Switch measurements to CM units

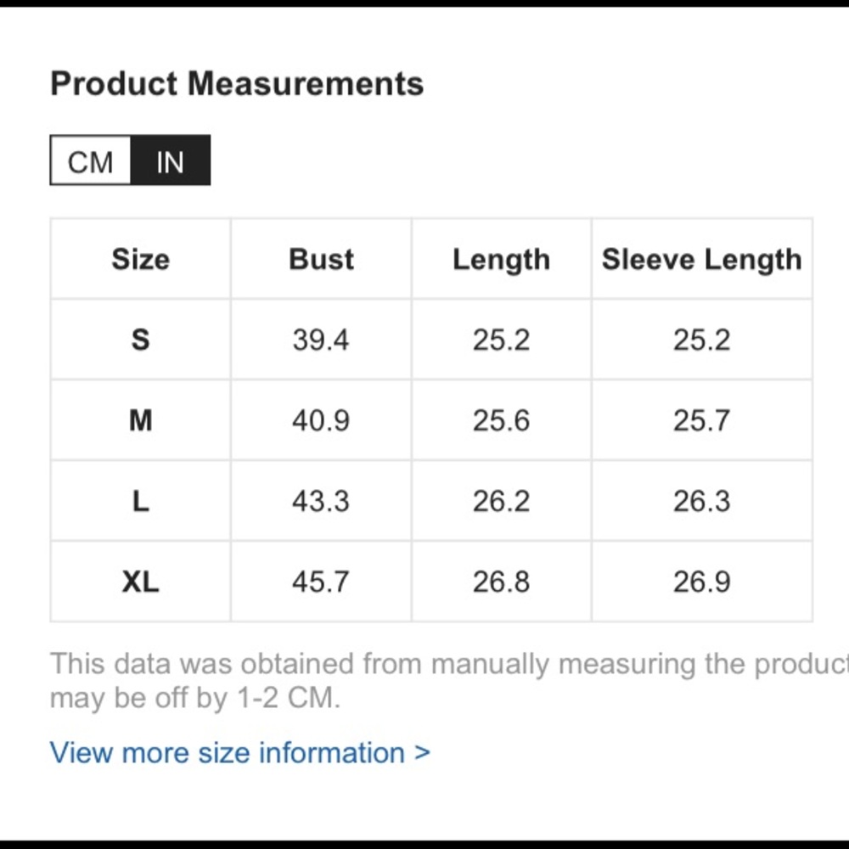click(91, 160)
